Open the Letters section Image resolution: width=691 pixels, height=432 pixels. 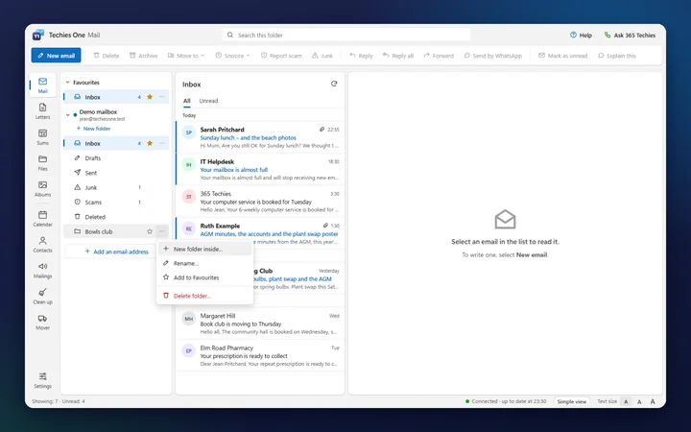click(43, 111)
